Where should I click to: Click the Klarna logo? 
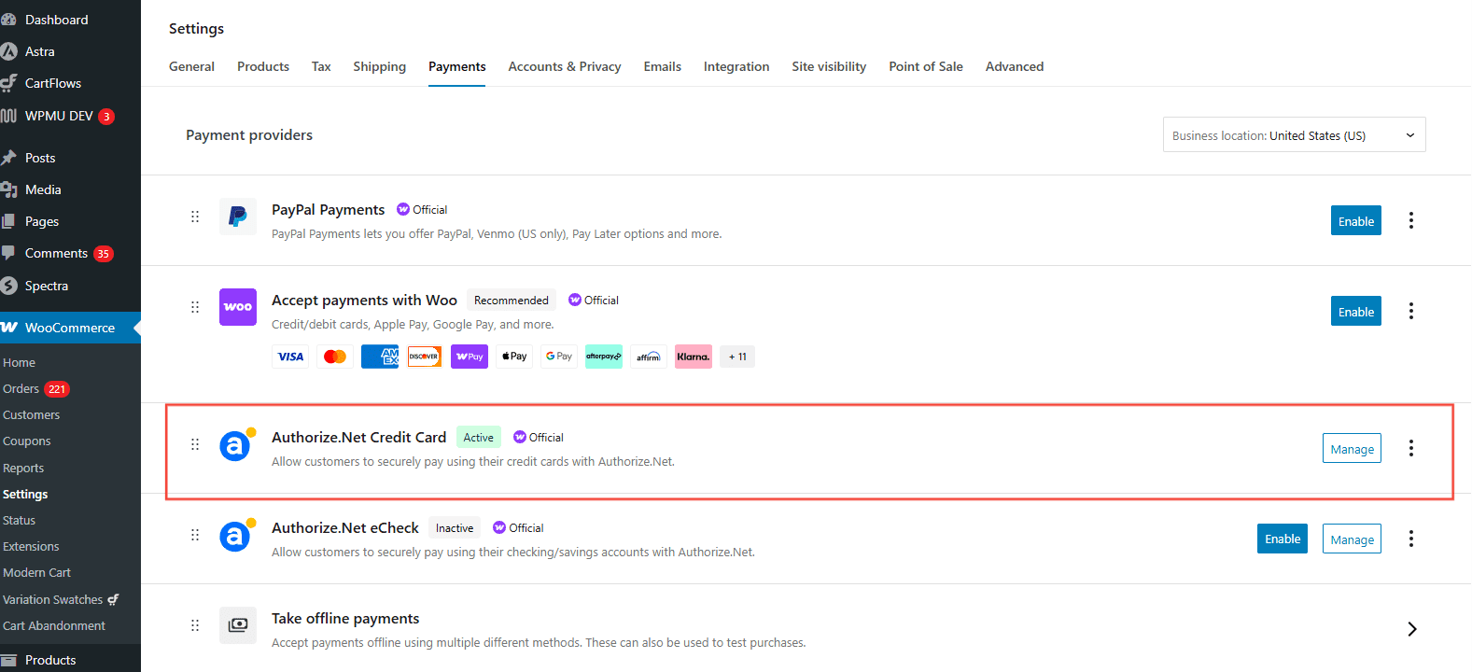pyautogui.click(x=694, y=357)
